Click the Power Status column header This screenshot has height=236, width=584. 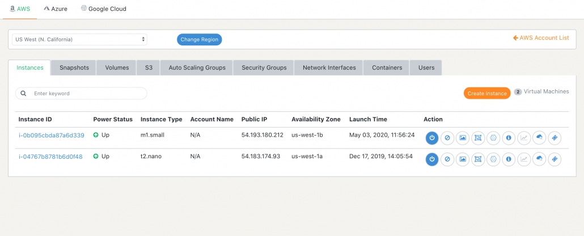(x=113, y=119)
